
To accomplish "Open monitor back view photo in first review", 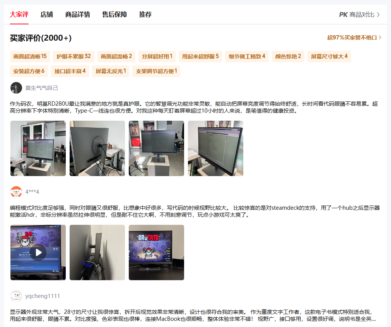I will (x=97, y=149).
